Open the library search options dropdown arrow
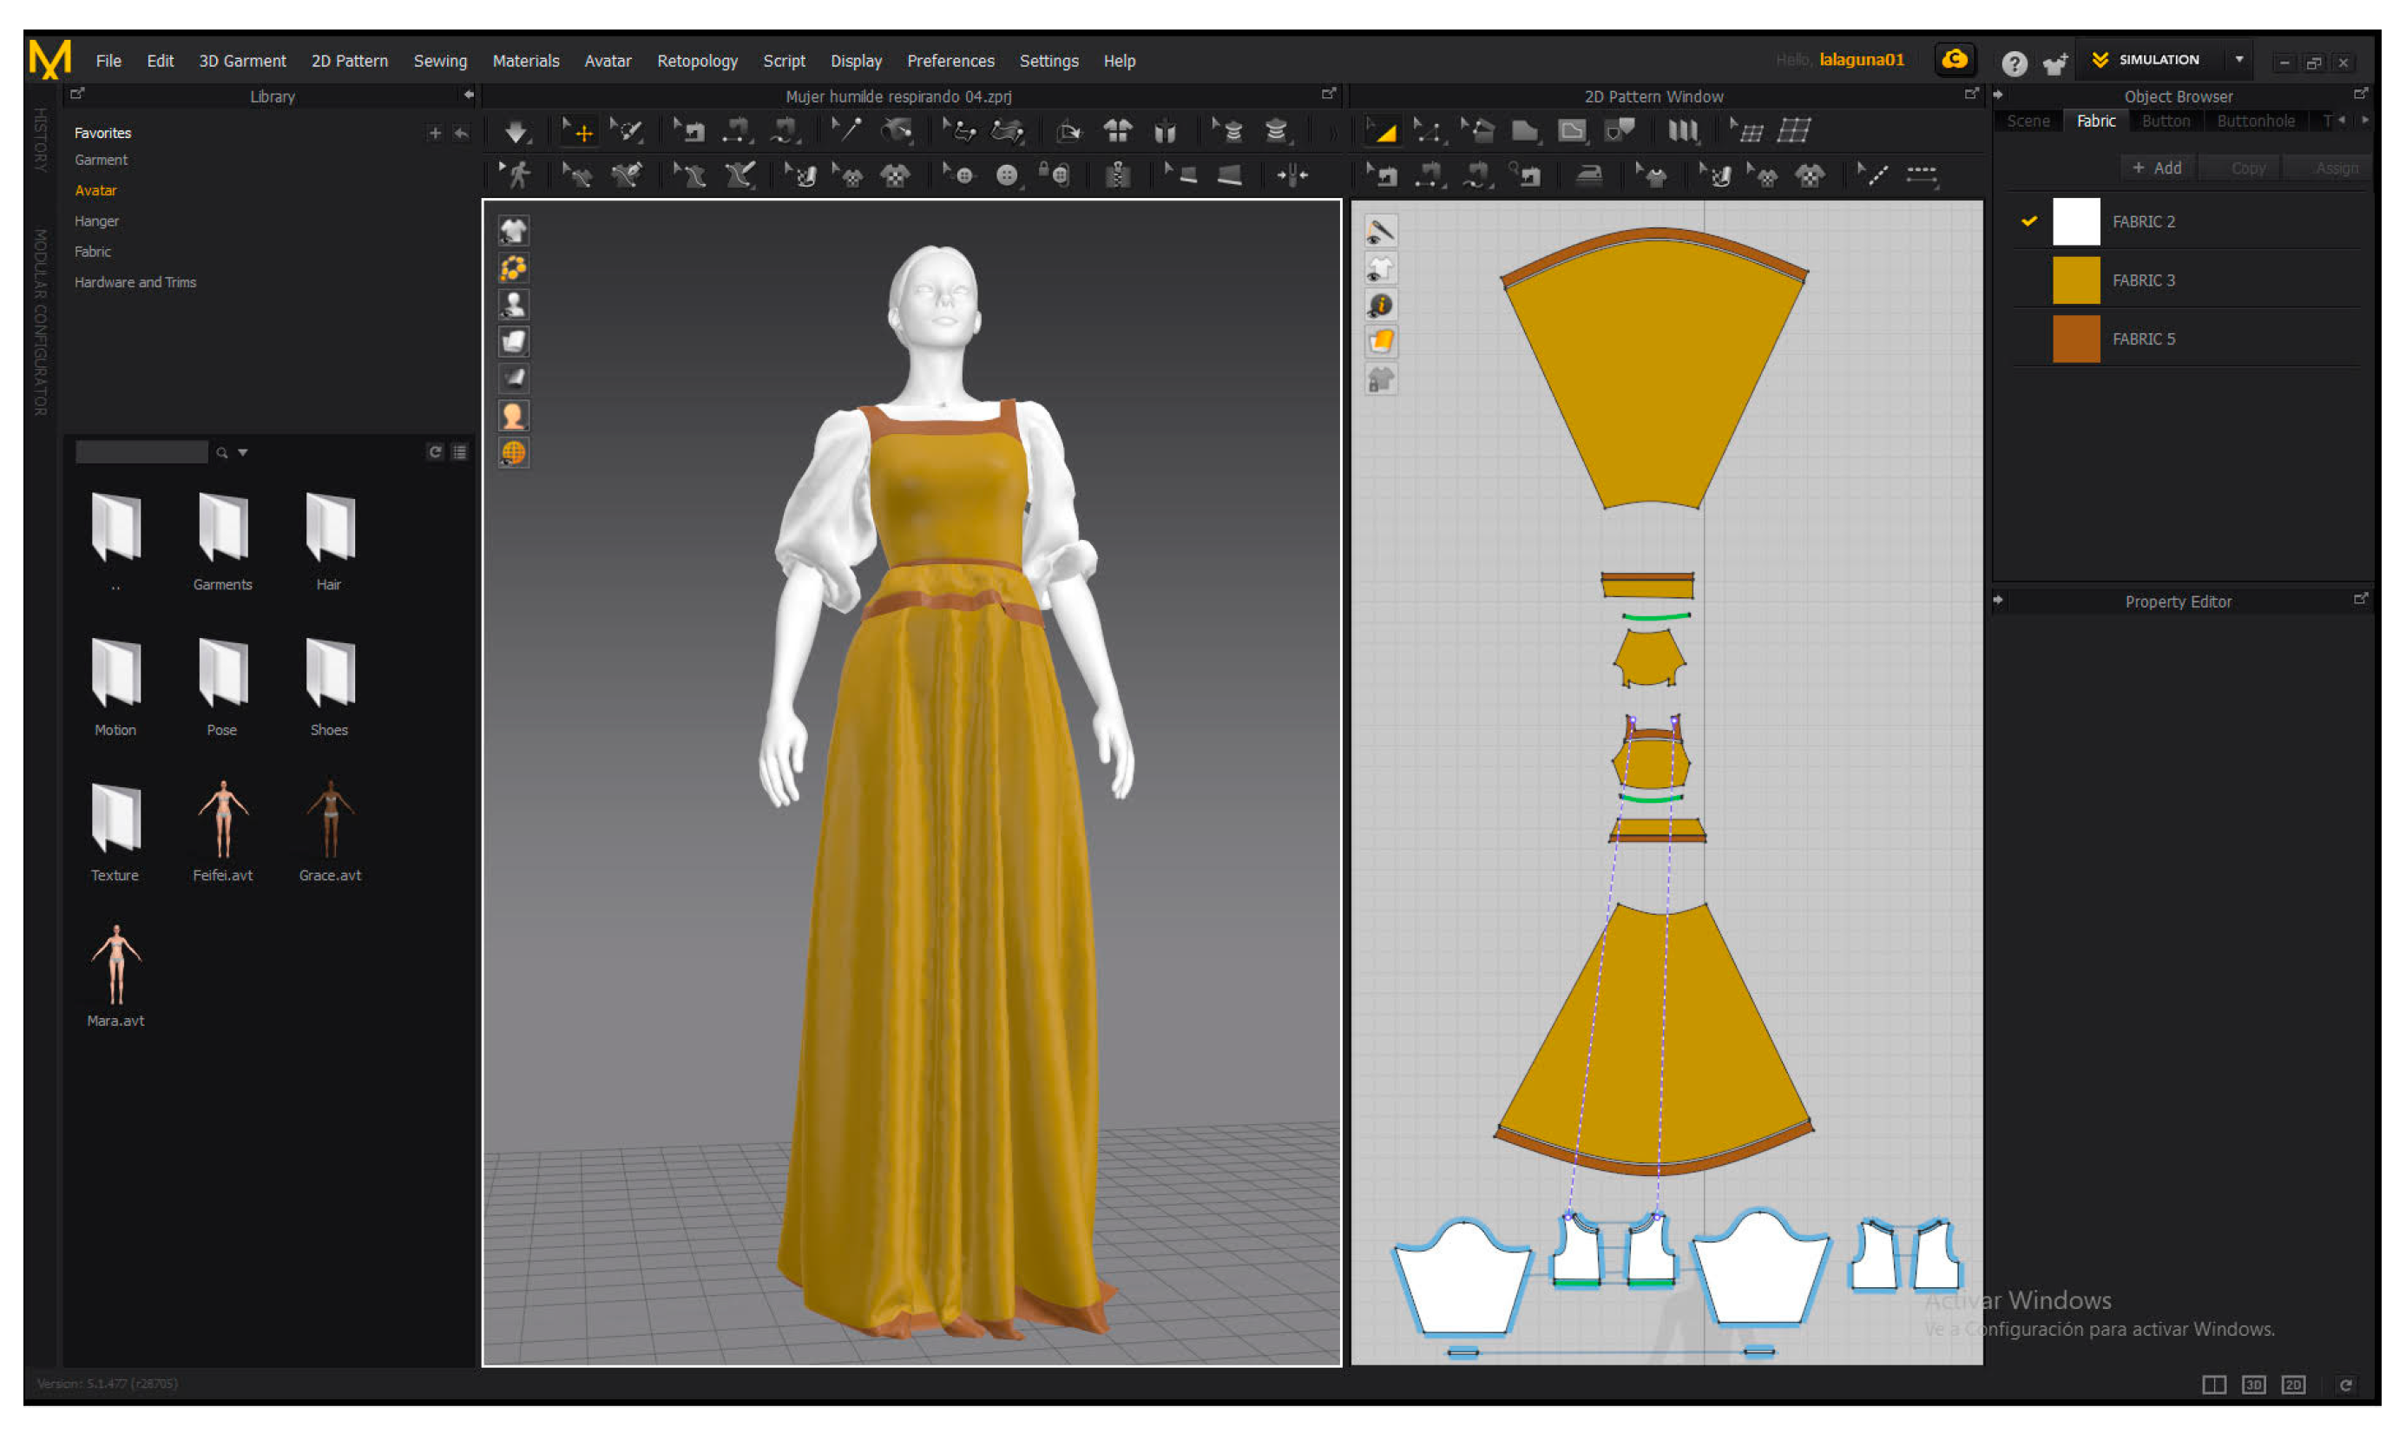Viewport: 2399px width, 1433px height. [x=243, y=453]
